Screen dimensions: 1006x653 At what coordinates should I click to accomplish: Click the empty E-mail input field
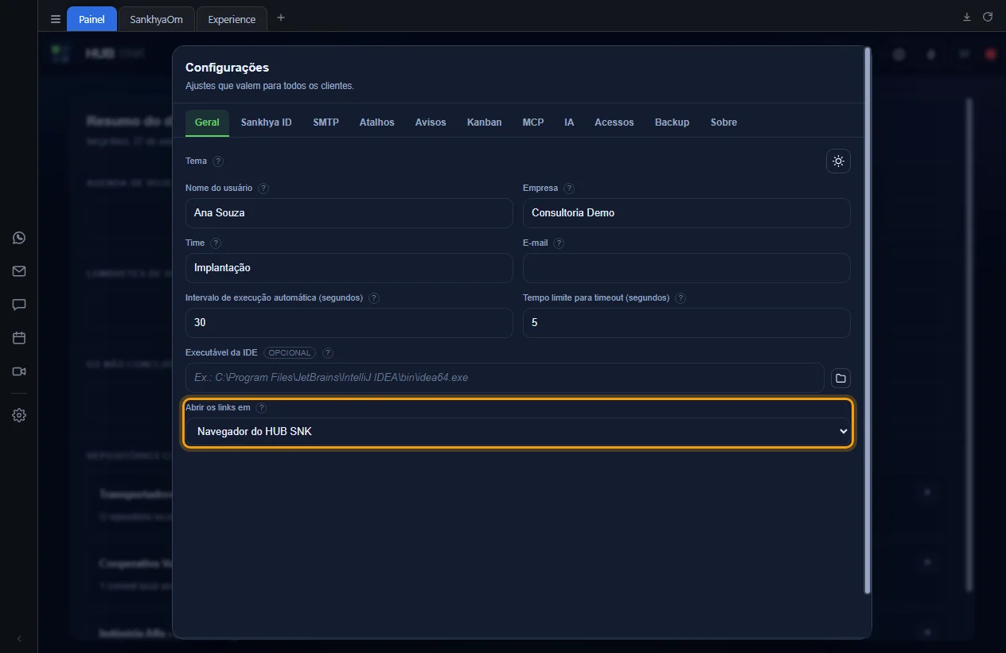coord(687,268)
